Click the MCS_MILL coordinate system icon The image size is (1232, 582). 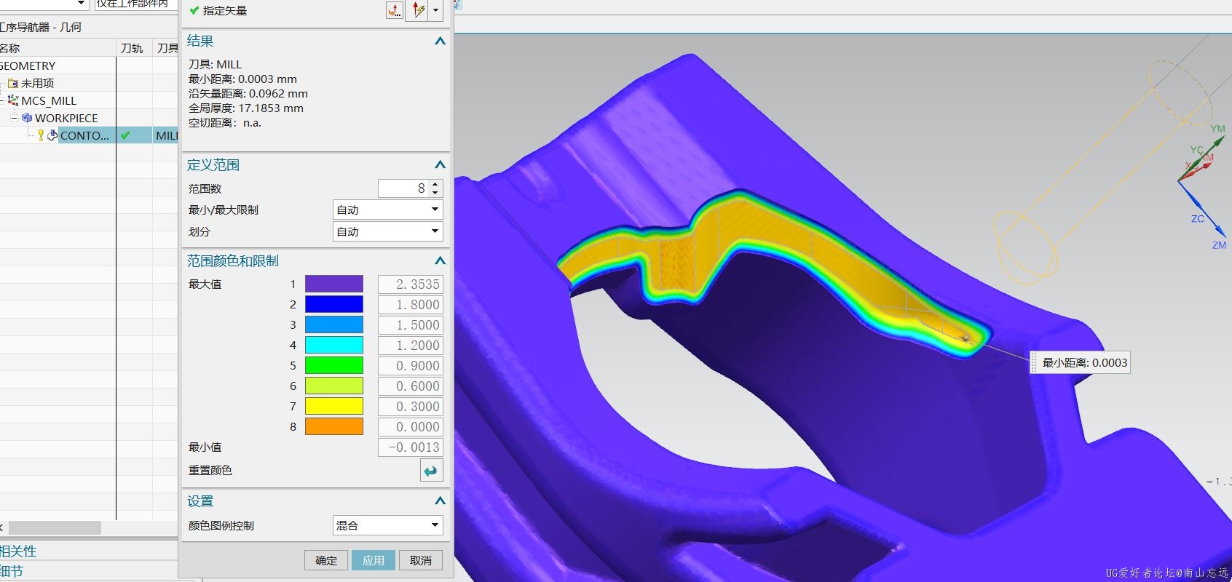point(13,100)
